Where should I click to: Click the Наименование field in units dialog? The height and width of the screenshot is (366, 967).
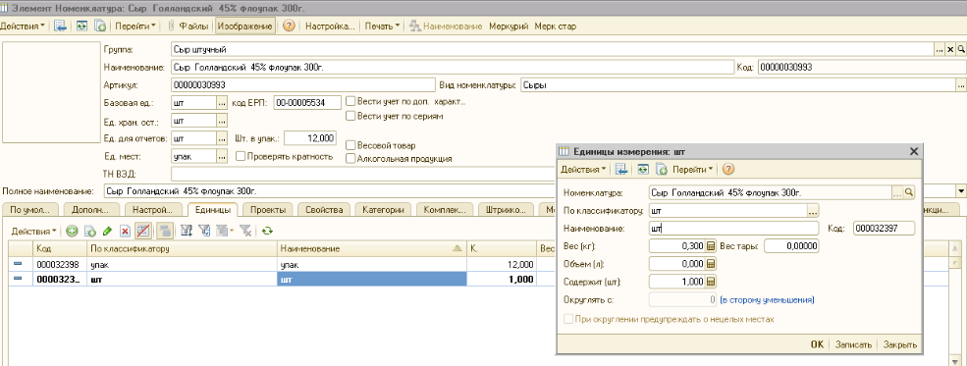(734, 228)
